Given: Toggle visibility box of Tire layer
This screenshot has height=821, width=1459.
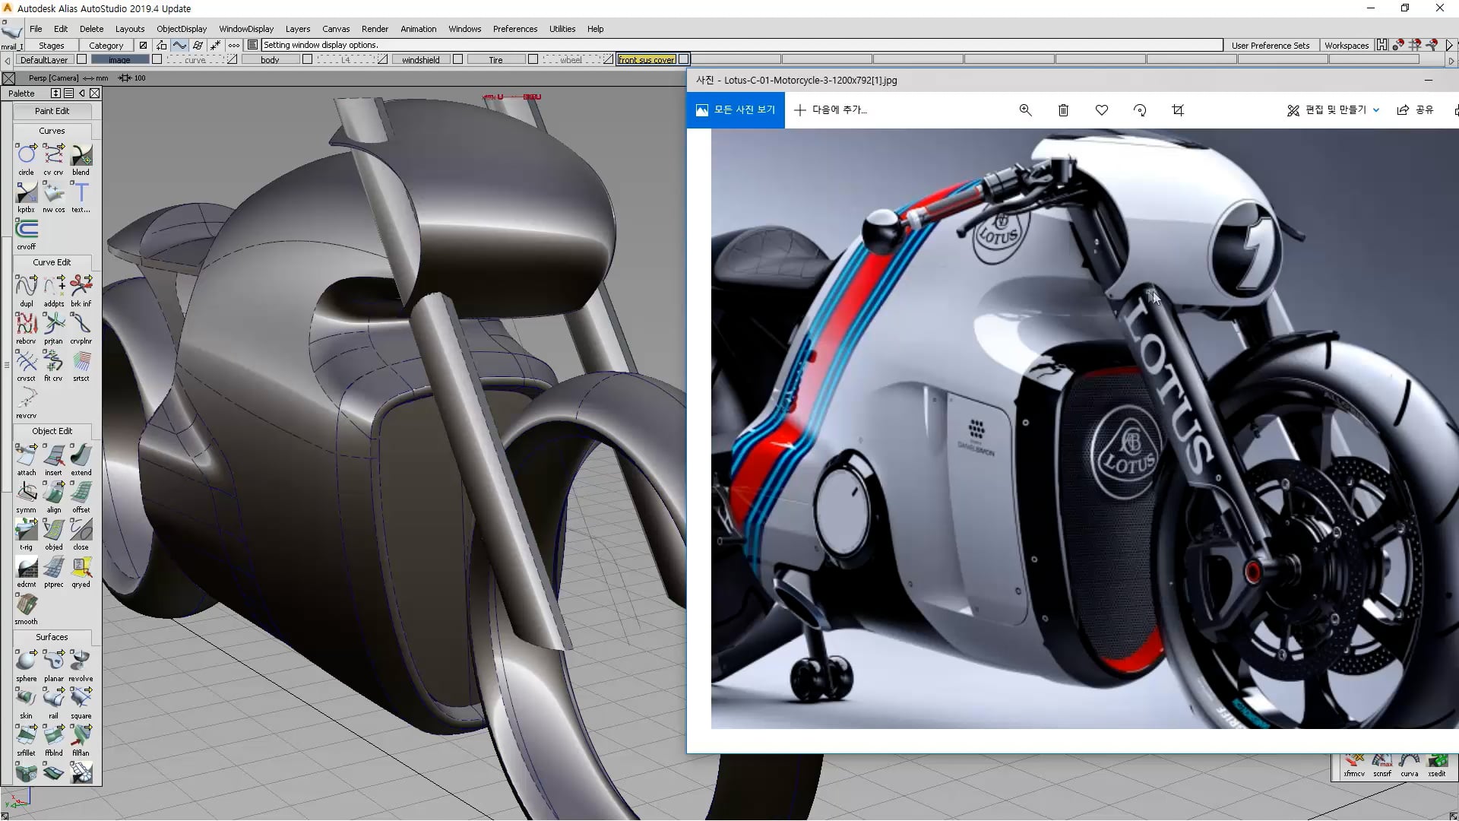Looking at the screenshot, I should 533,59.
